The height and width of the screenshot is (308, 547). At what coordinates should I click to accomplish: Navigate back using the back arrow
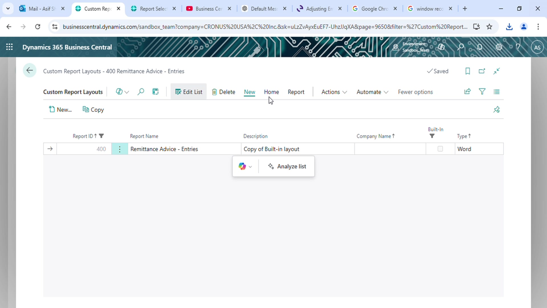click(x=29, y=70)
